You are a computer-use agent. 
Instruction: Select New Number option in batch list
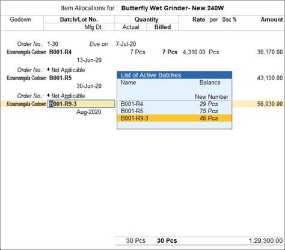pos(212,97)
